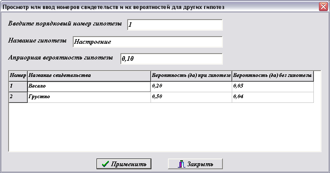Select probability cell 0,50 in Грустно row
This screenshot has height=173, width=330.
[191, 97]
